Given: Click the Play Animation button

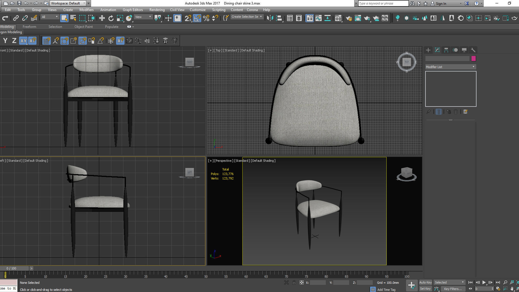Looking at the screenshot, I should [x=484, y=282].
